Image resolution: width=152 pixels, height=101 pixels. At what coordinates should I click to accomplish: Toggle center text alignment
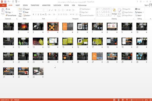point(61,14)
